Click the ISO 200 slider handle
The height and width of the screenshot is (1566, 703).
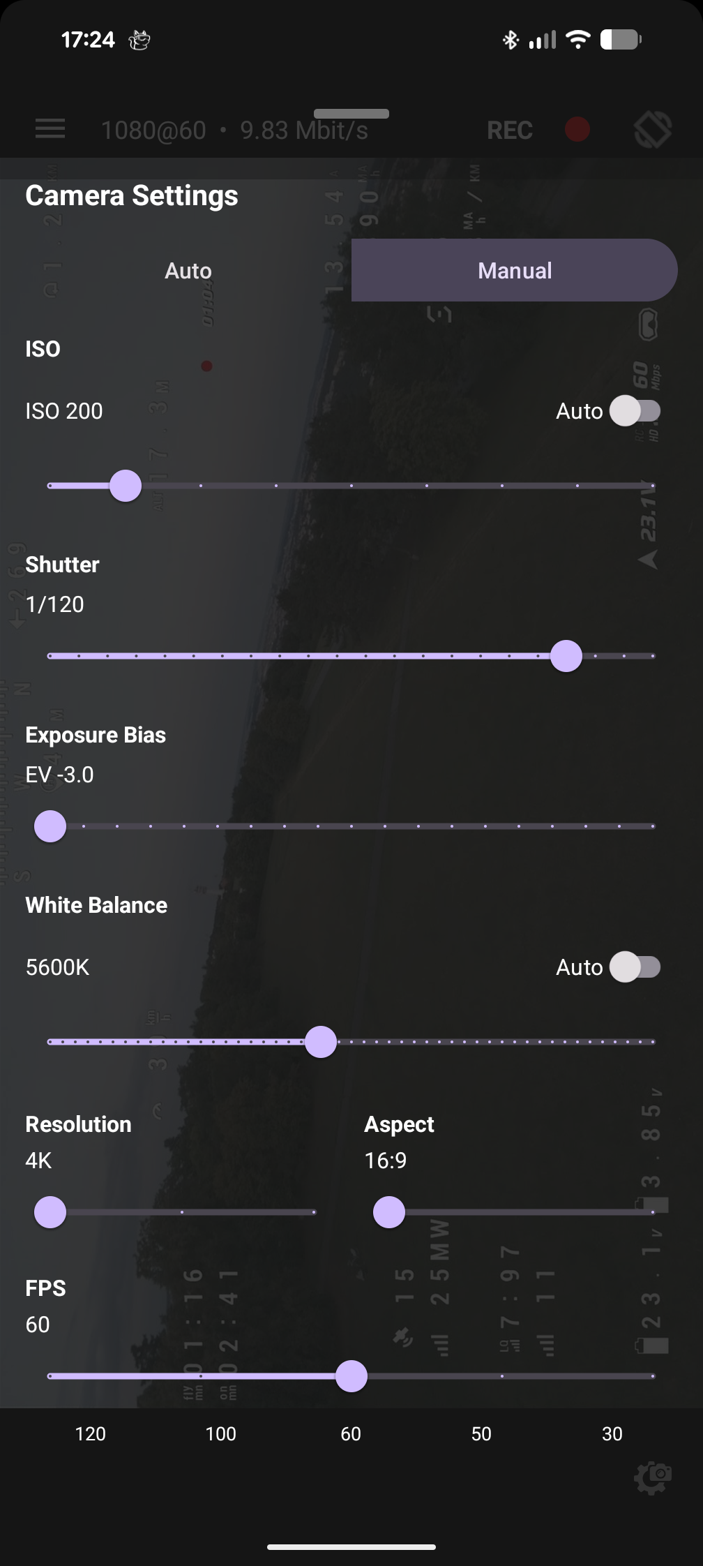pos(126,485)
